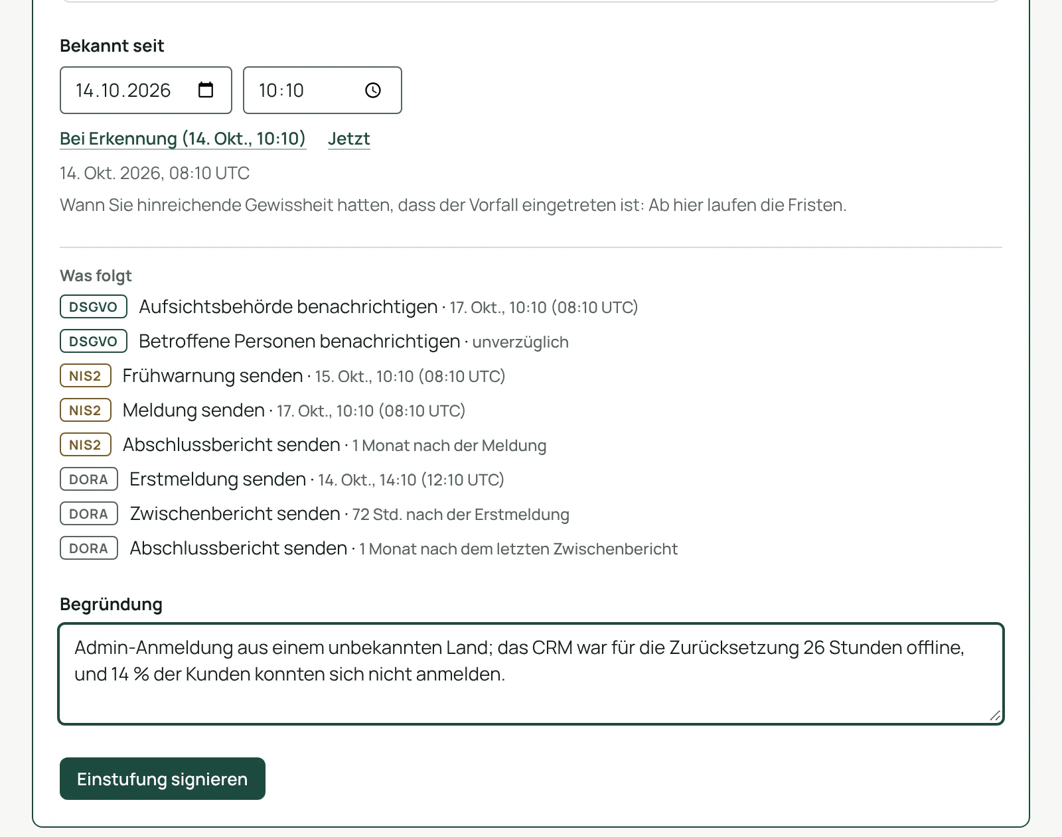Viewport: 1062px width, 837px height.
Task: Click the 'Was folgt' heading
Action: (x=96, y=276)
